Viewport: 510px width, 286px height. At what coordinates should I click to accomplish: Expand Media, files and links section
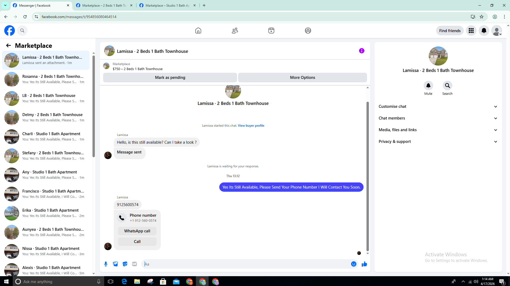[438, 130]
